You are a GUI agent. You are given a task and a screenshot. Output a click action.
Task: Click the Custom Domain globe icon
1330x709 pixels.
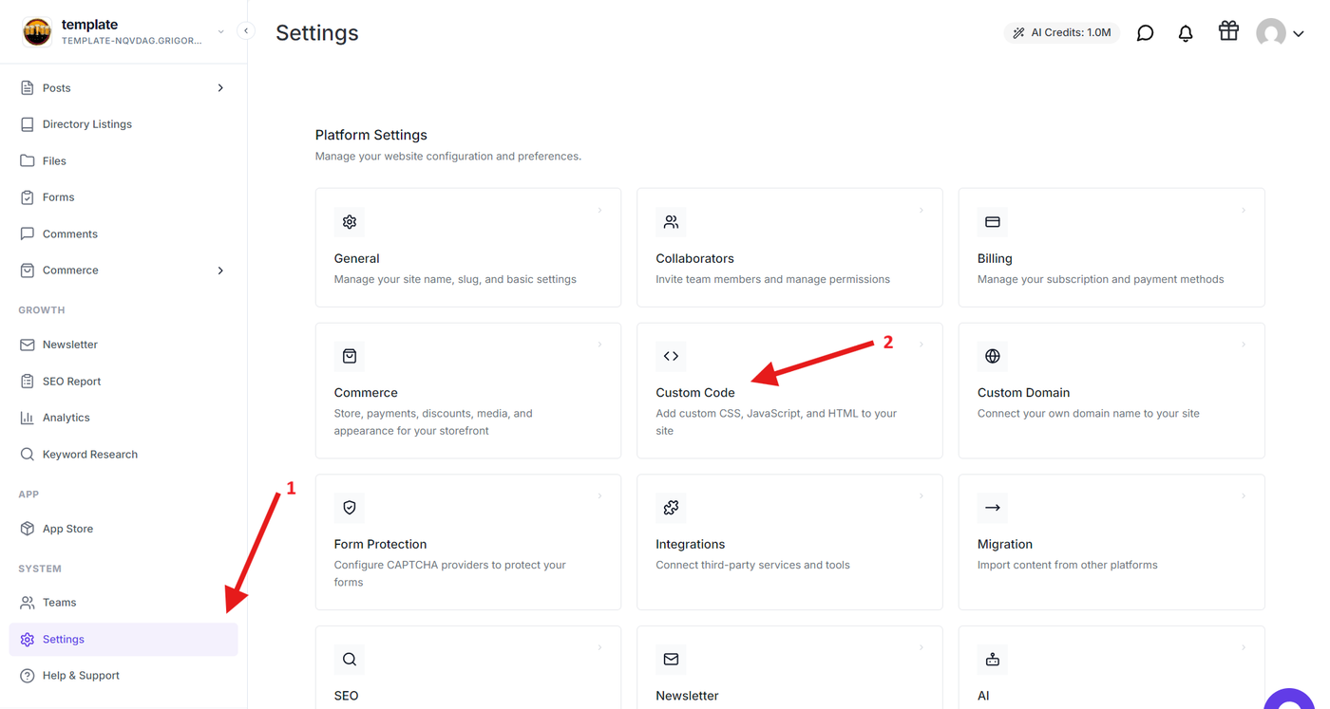[993, 356]
